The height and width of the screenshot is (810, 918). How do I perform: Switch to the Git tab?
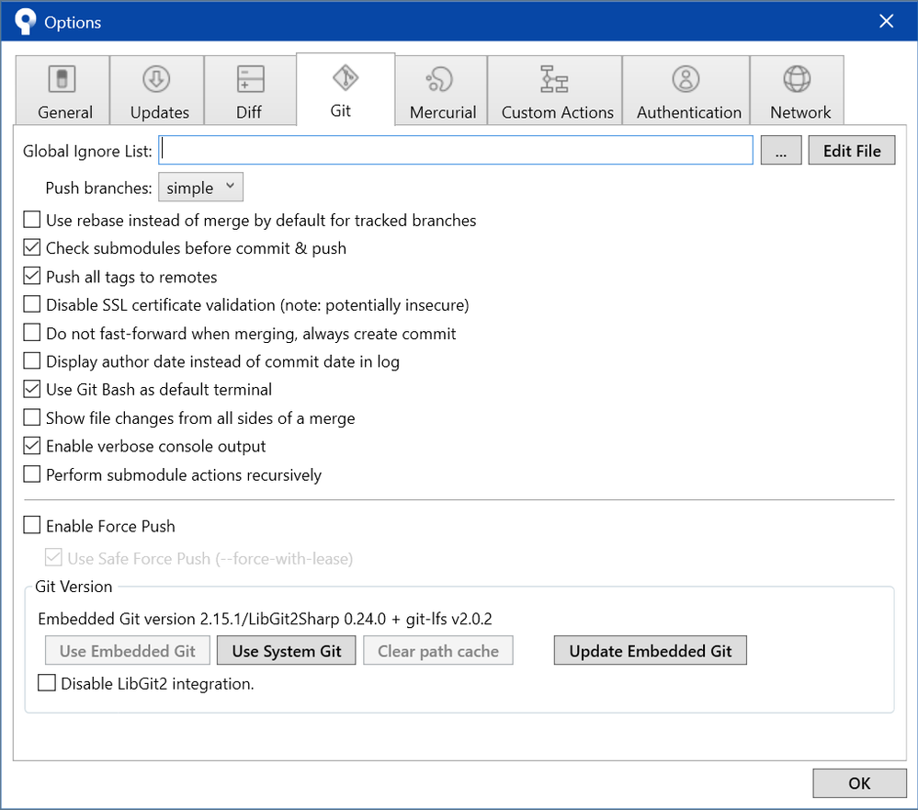pos(346,89)
